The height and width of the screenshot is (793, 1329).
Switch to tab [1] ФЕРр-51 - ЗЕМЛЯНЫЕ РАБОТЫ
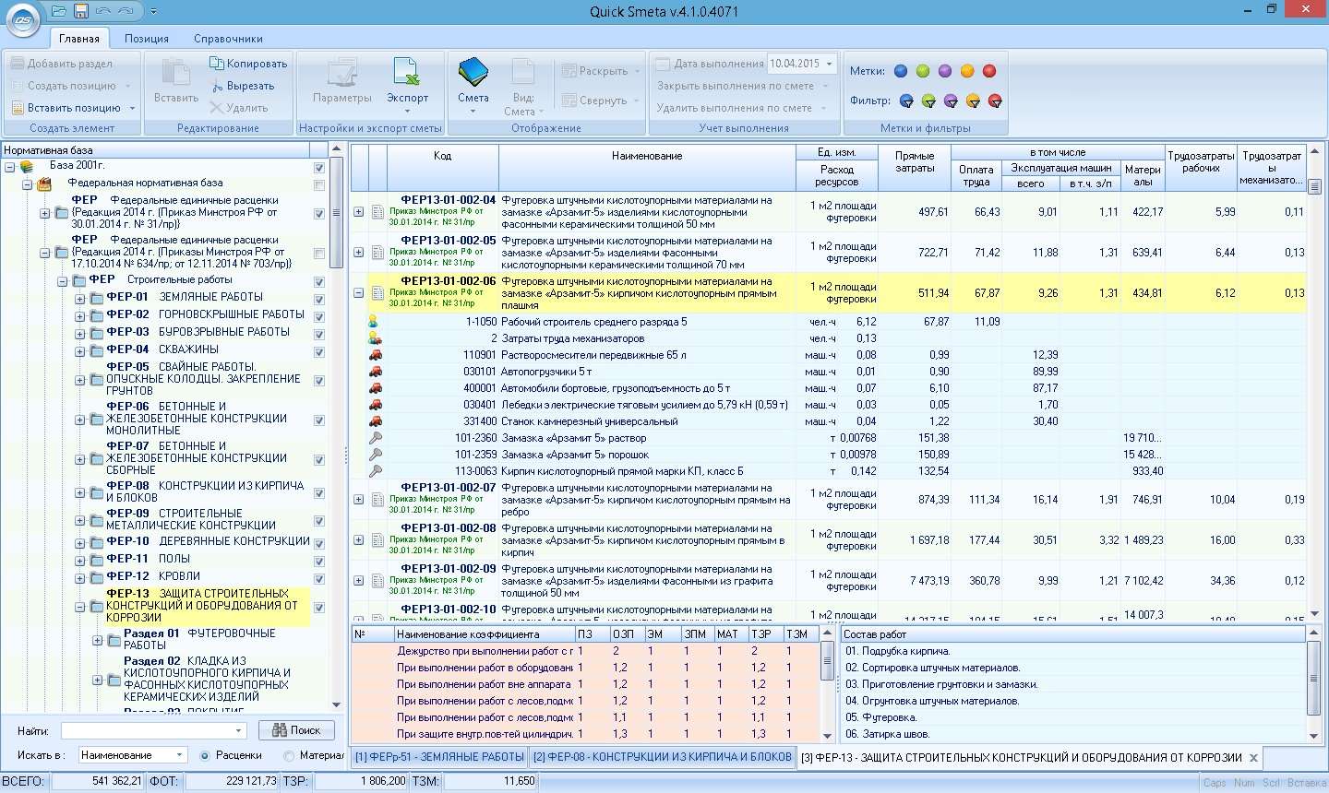439,757
